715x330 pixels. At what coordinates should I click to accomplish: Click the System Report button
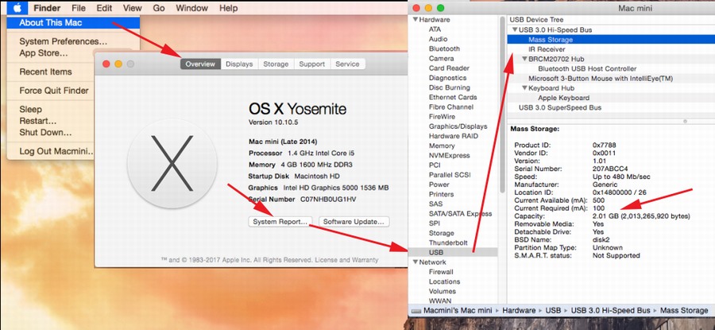click(280, 222)
